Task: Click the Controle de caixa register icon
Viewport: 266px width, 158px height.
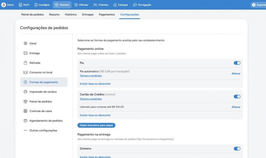Action: 25,111
